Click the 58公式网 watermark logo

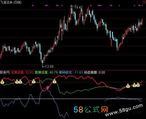click(91, 109)
